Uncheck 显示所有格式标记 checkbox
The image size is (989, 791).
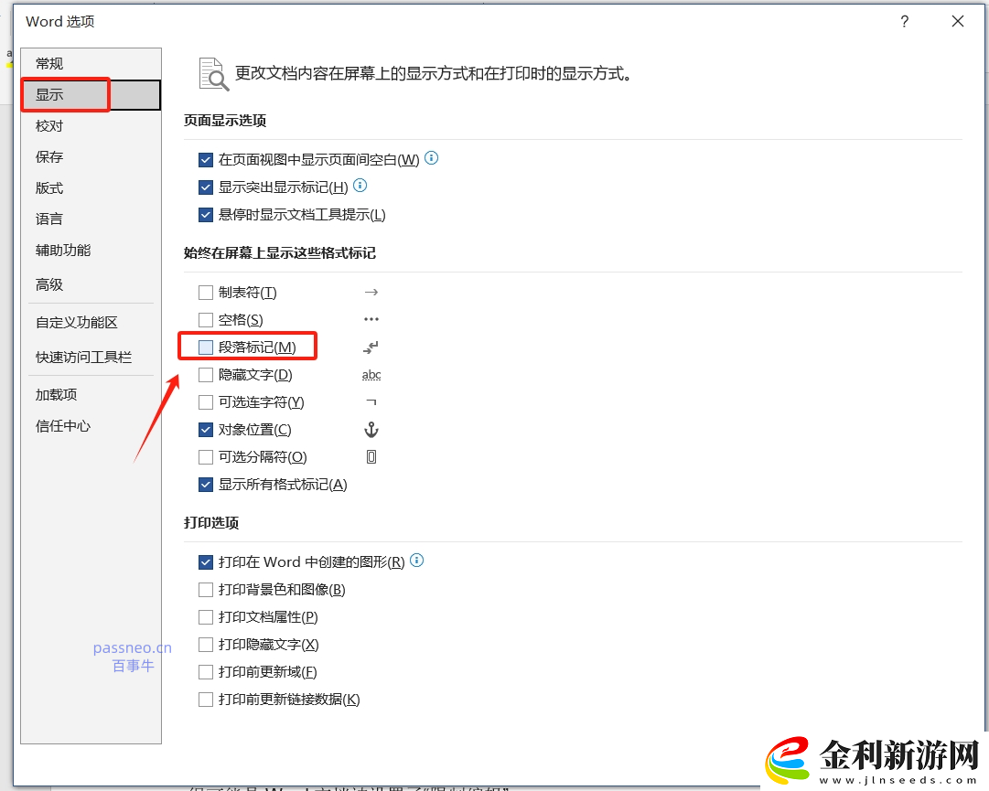click(x=206, y=485)
